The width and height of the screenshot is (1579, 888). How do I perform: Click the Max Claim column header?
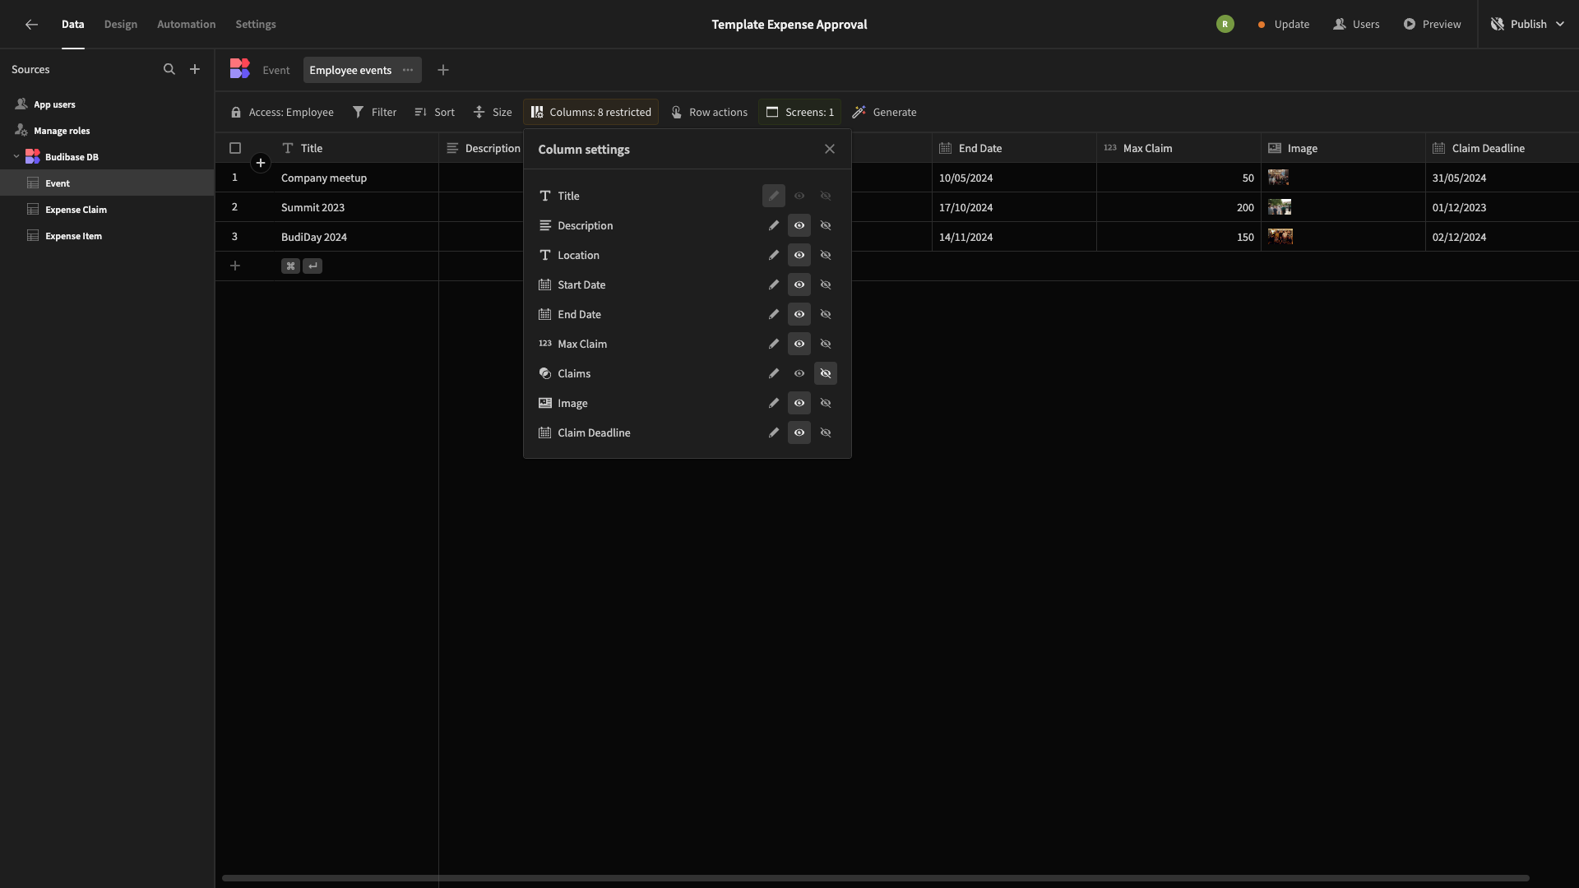click(x=1178, y=148)
